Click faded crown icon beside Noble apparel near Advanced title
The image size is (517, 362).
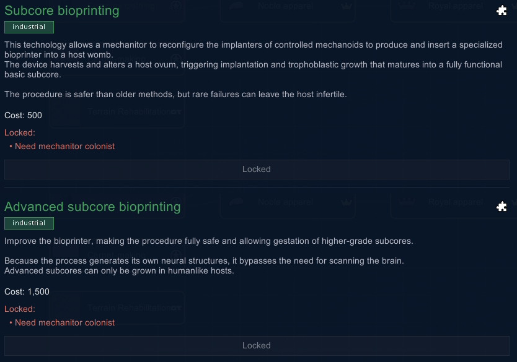click(347, 202)
